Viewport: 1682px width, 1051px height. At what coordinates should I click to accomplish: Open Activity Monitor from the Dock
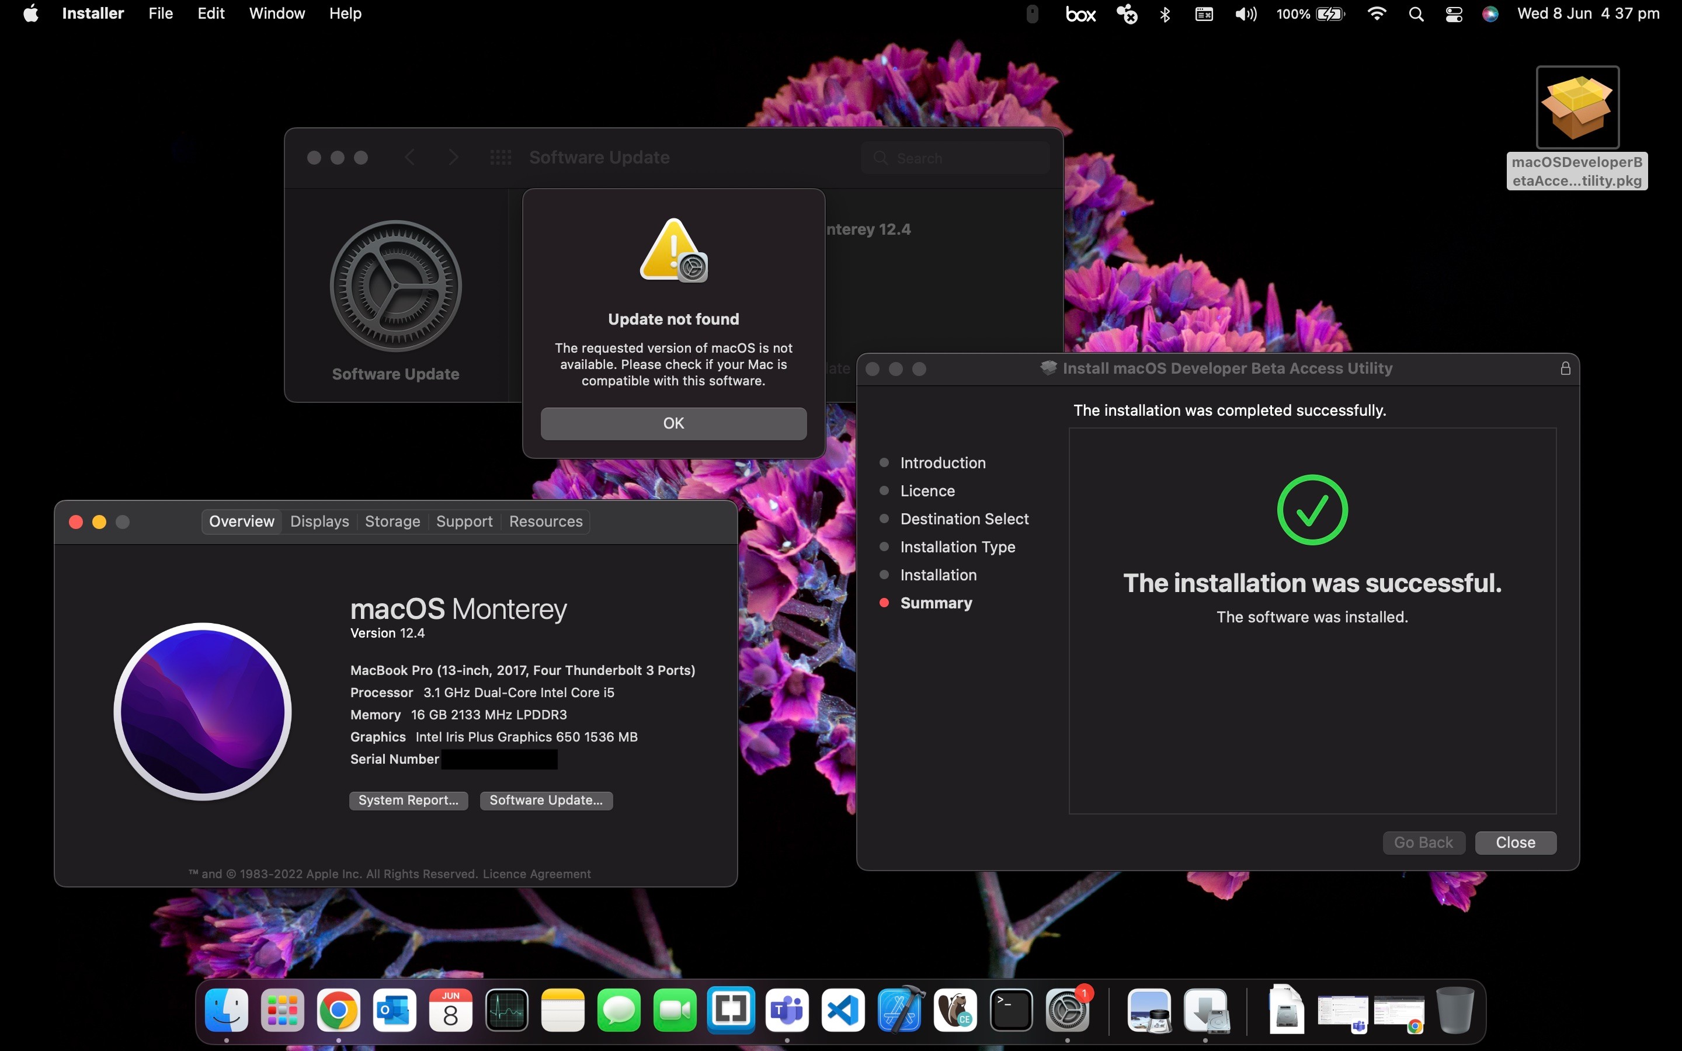coord(507,1010)
